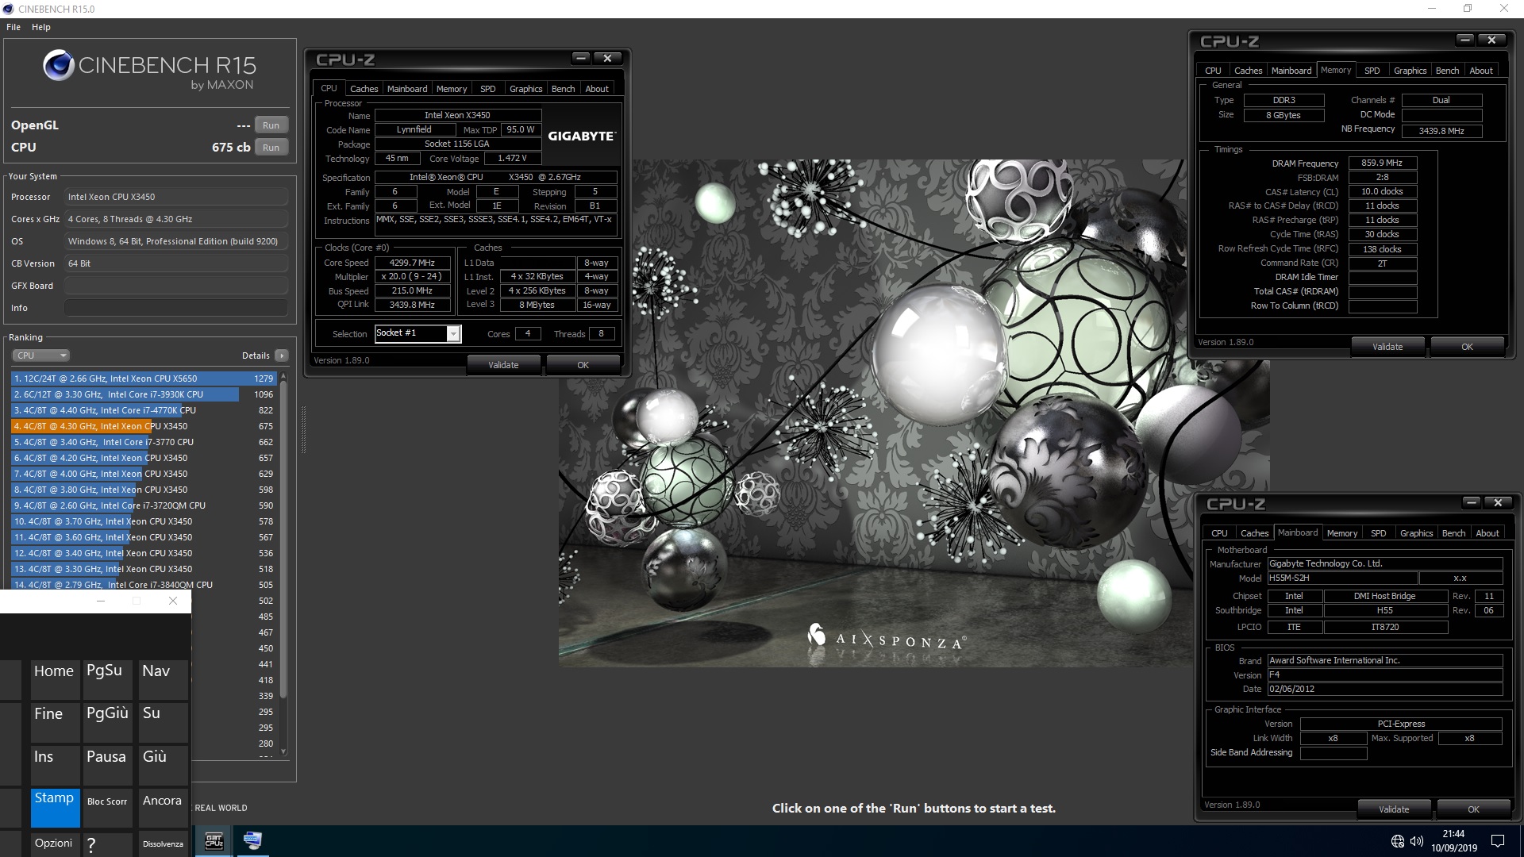The image size is (1524, 857).
Task: Open the CPU ranking type dropdown
Action: (x=41, y=355)
